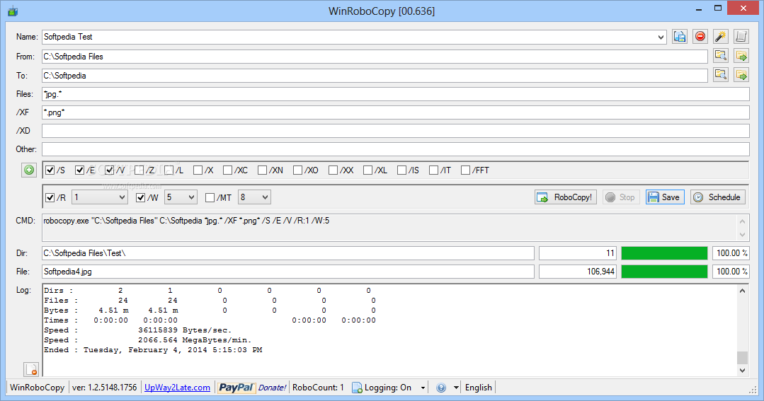
Task: Browse for the To folder
Action: tap(721, 74)
